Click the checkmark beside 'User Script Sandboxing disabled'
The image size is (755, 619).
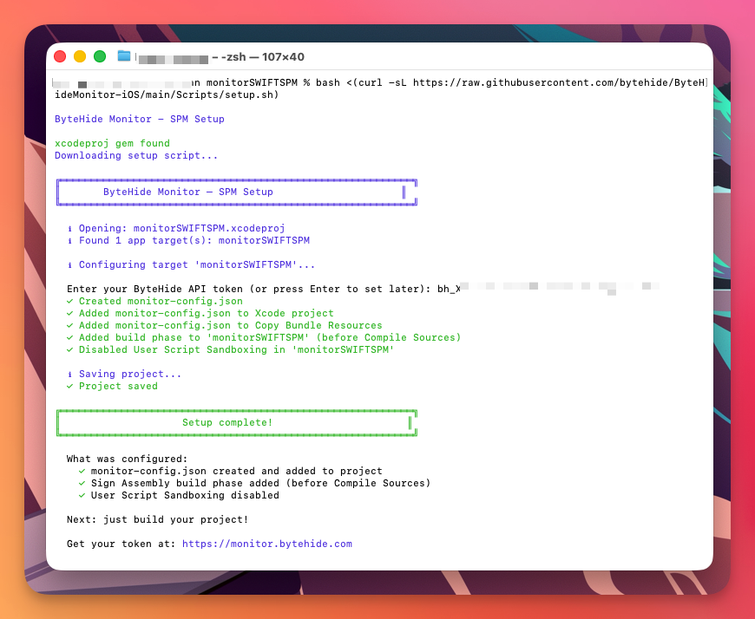[x=80, y=495]
